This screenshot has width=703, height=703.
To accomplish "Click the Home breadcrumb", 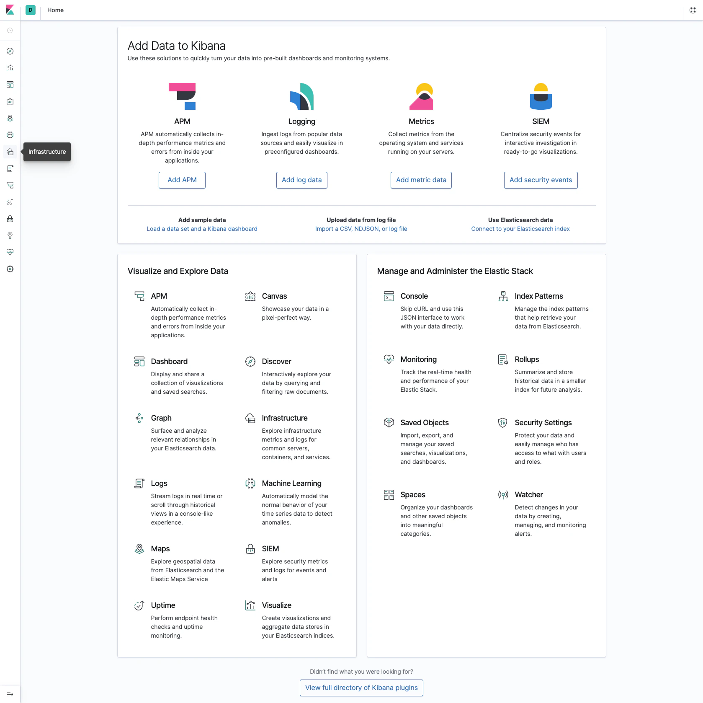I will (x=55, y=10).
